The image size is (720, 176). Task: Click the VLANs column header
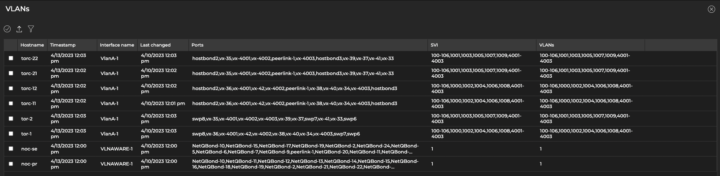[546, 45]
